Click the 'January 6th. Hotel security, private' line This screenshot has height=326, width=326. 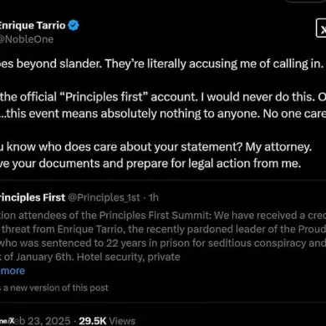pyautogui.click(x=90, y=257)
